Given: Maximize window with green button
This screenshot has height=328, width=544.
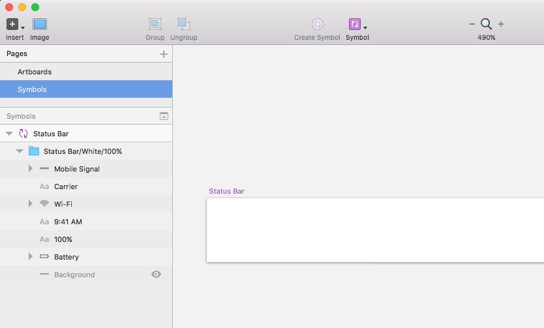Looking at the screenshot, I should 35,7.
